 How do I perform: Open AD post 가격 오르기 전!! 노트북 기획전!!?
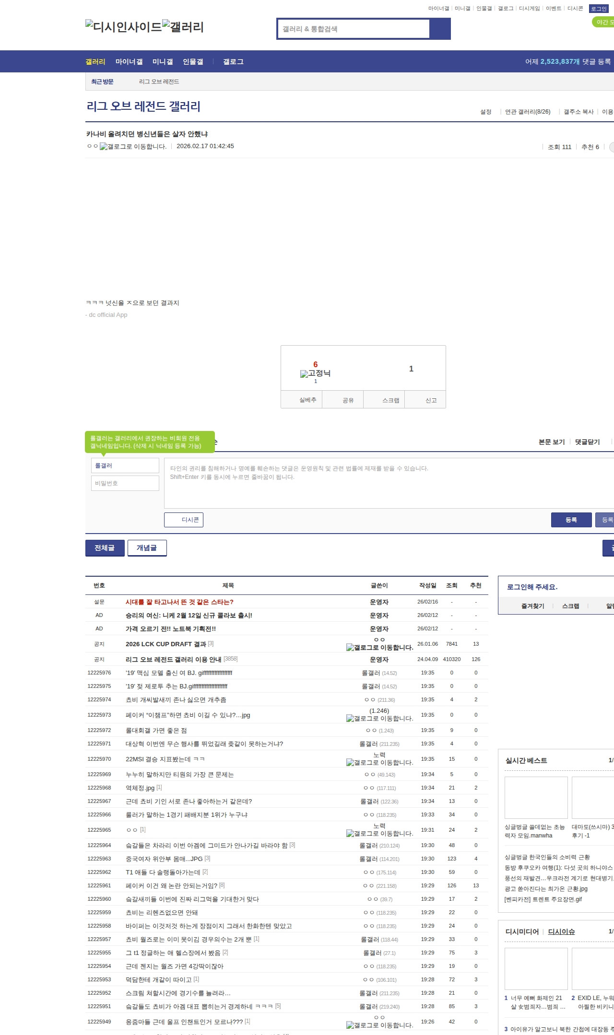(171, 629)
